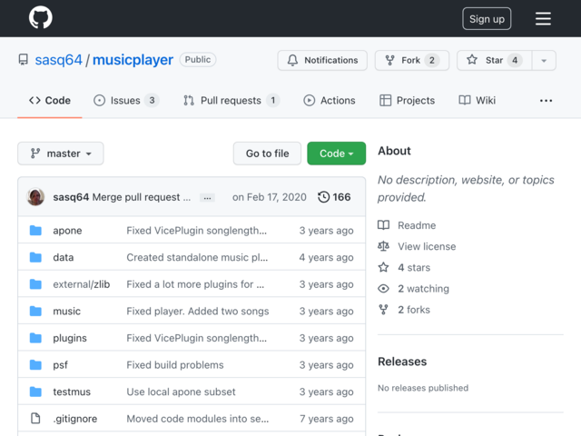Open the music folder
This screenshot has width=581, height=436.
66,311
